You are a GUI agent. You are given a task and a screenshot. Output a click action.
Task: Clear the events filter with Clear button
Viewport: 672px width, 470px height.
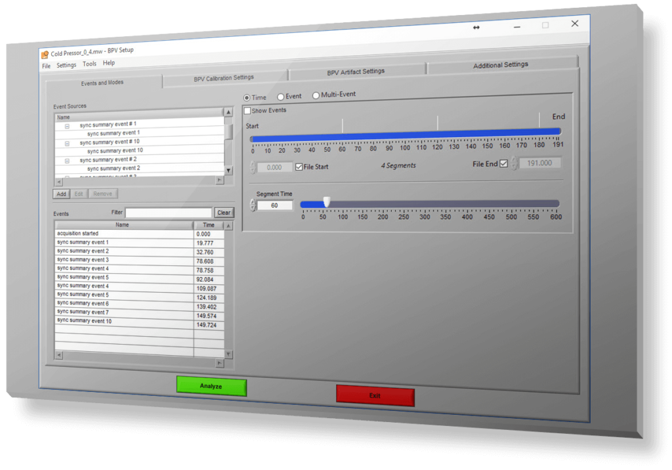224,213
